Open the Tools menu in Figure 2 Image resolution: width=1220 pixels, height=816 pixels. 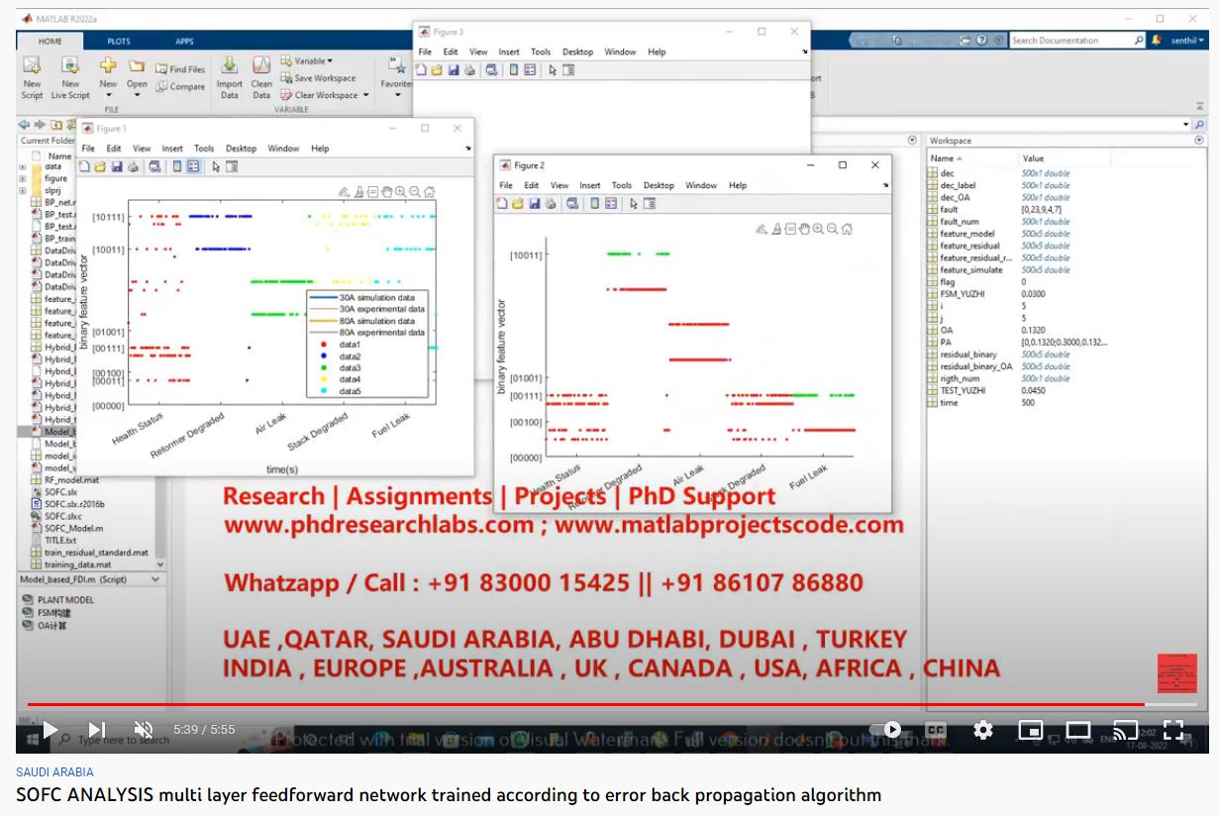tap(622, 185)
